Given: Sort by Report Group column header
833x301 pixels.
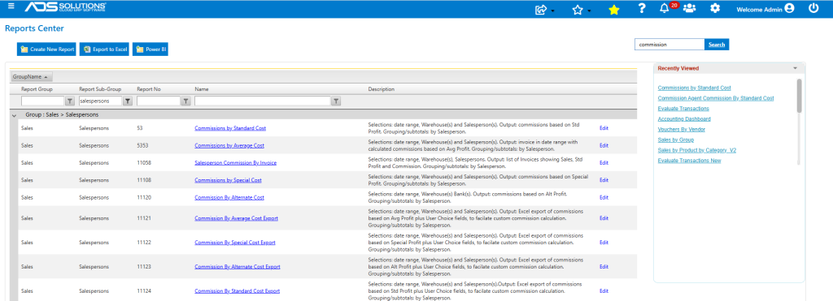Looking at the screenshot, I should (37, 89).
